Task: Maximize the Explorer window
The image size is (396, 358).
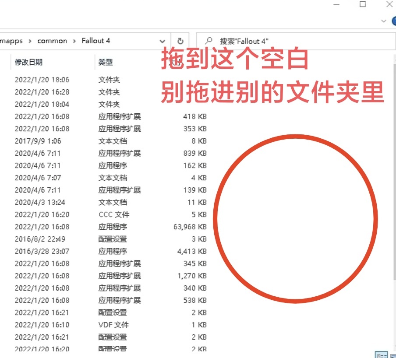Action: click(363, 4)
